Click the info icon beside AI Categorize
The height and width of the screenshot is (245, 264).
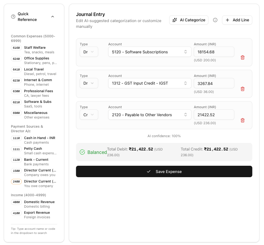(215, 20)
